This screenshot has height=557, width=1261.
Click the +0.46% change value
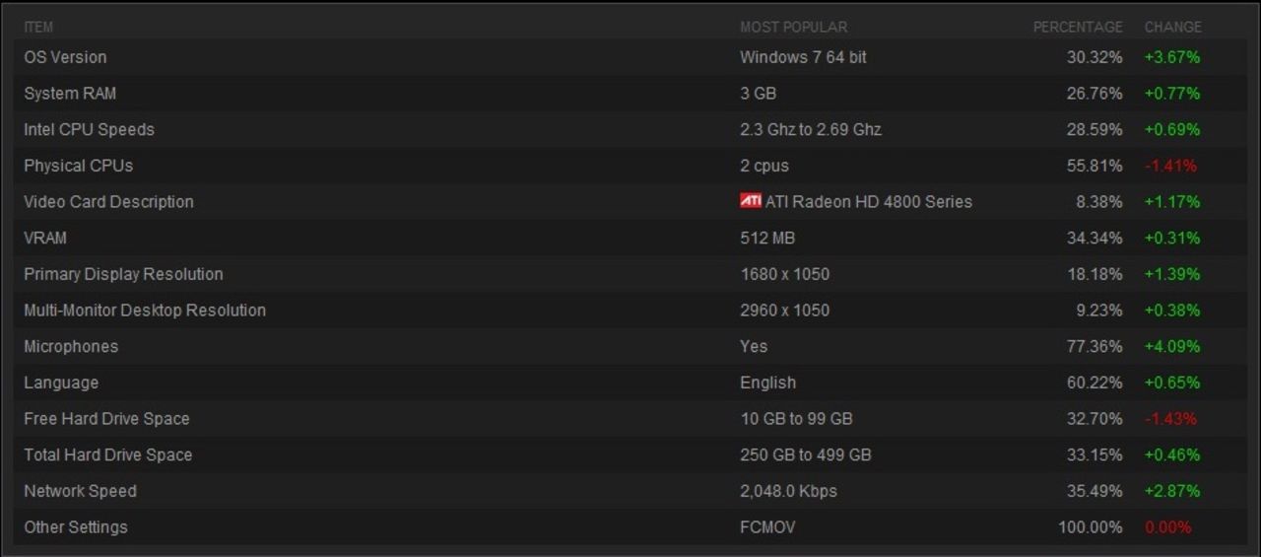pos(1172,454)
